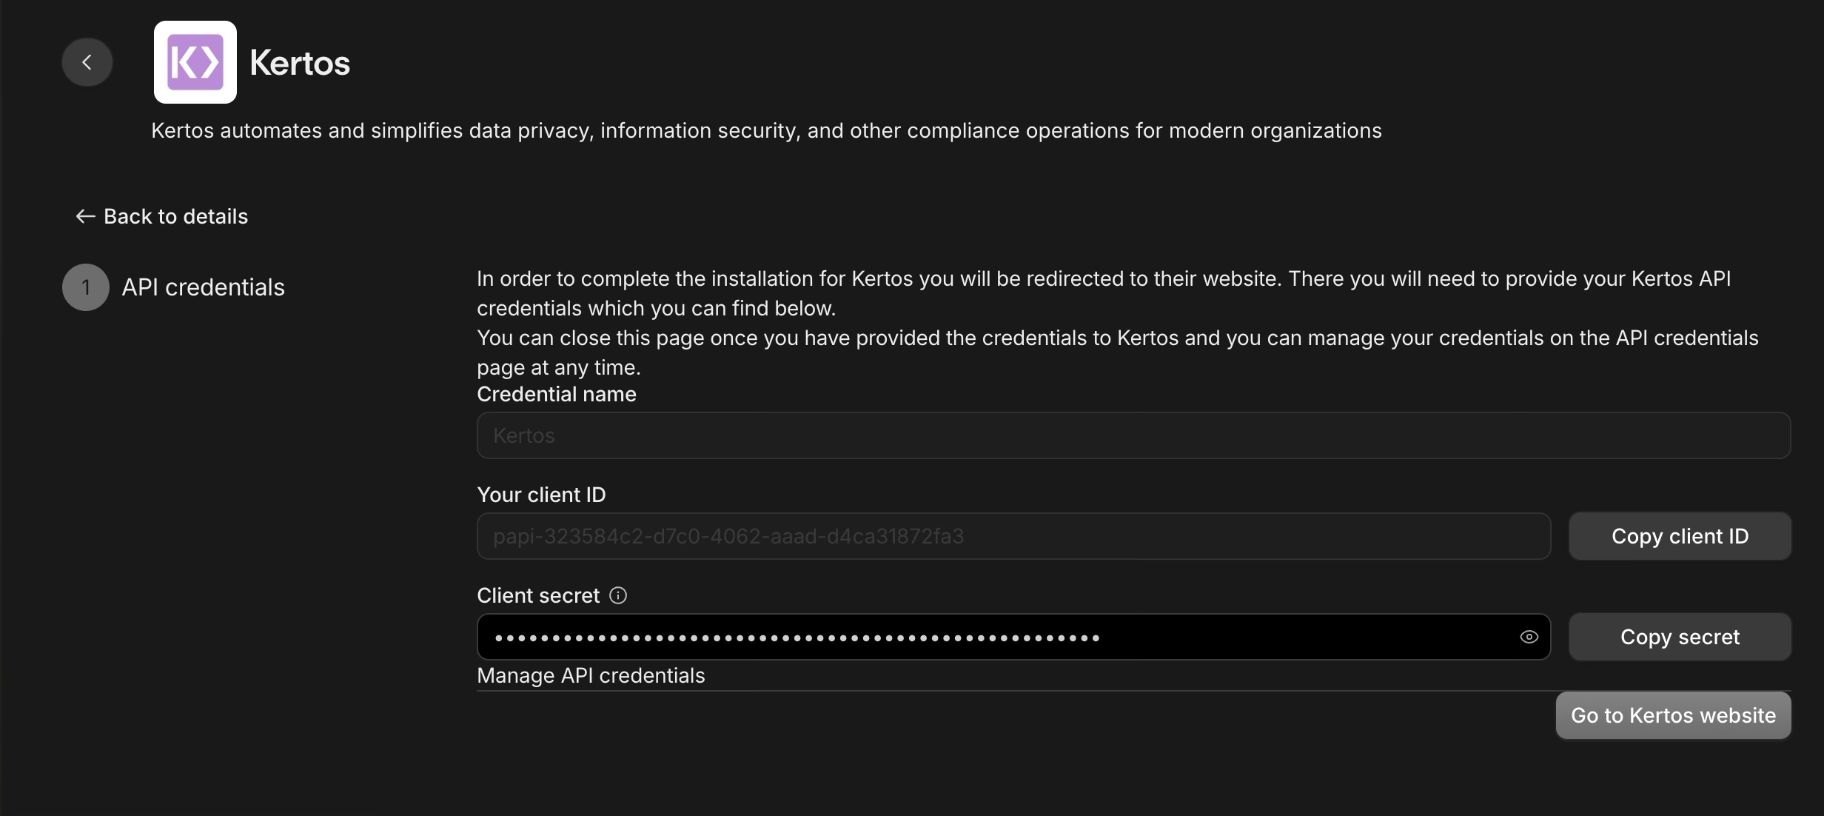Click the Client secret info icon
Viewport: 1824px width, 816px height.
pyautogui.click(x=618, y=595)
